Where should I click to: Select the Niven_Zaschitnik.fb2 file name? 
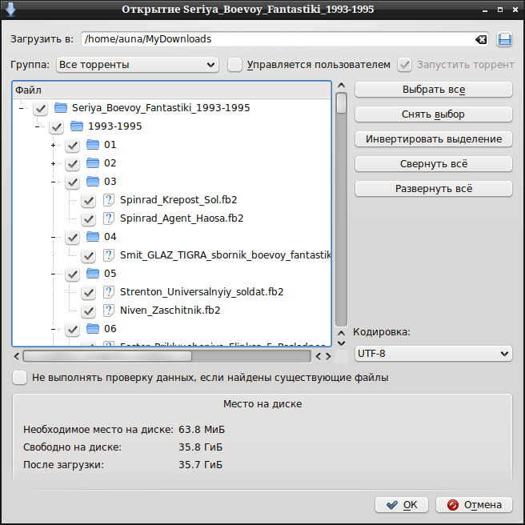[x=170, y=311]
